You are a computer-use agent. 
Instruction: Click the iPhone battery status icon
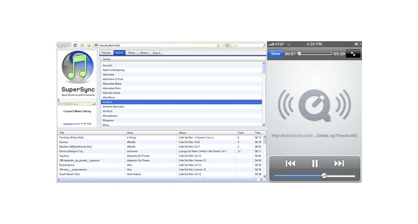tap(357, 44)
